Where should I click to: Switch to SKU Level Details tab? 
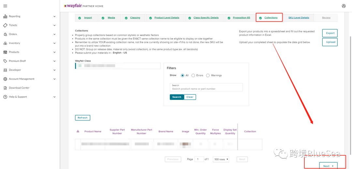(299, 18)
